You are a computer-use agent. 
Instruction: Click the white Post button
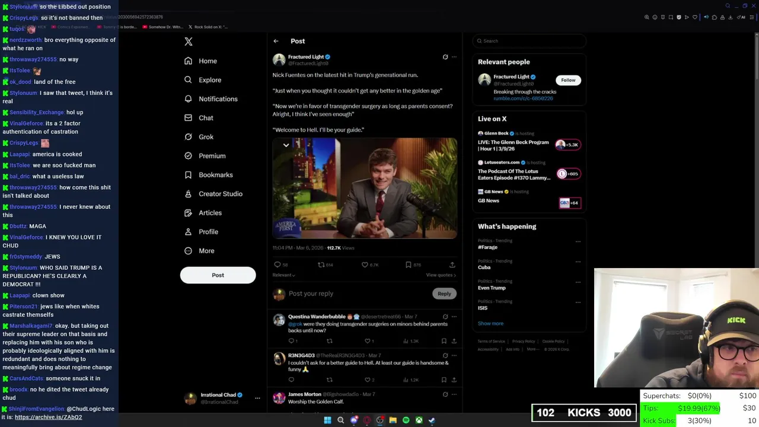[218, 275]
